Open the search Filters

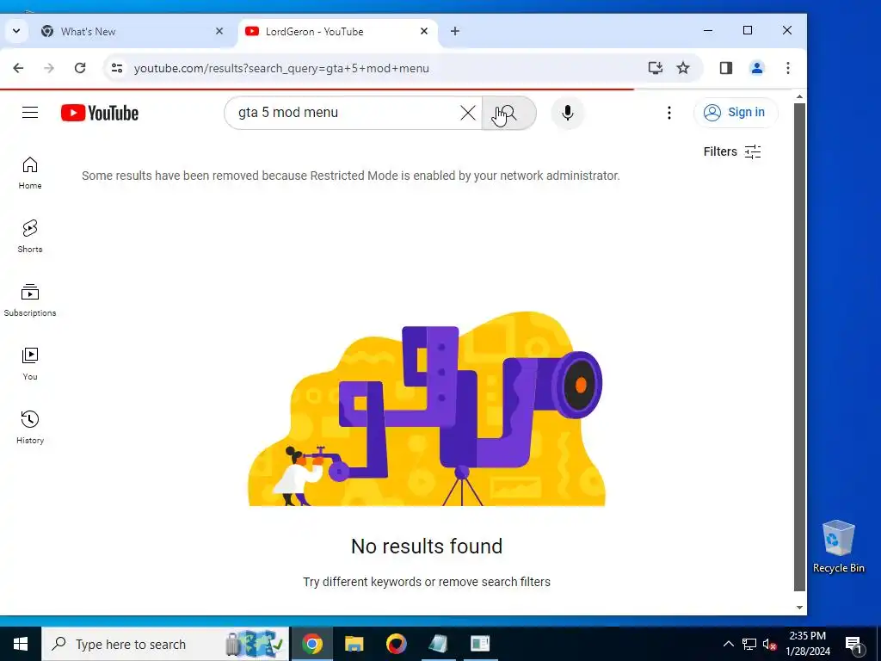pos(732,151)
